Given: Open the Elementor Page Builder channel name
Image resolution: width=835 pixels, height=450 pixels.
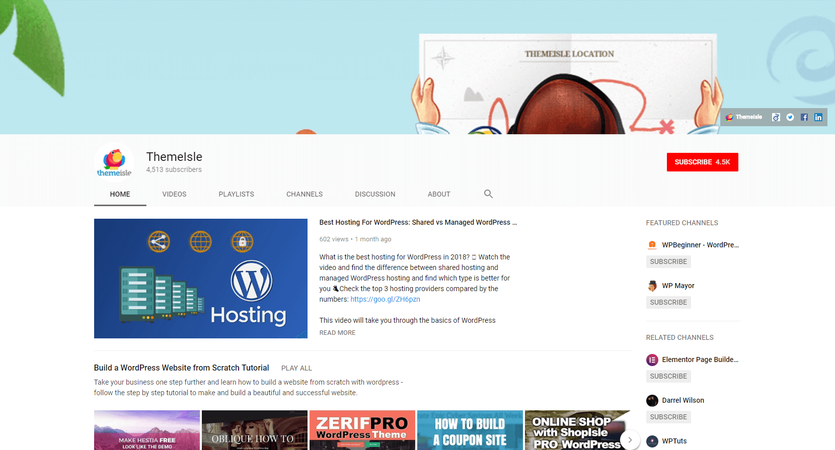Looking at the screenshot, I should 700,359.
